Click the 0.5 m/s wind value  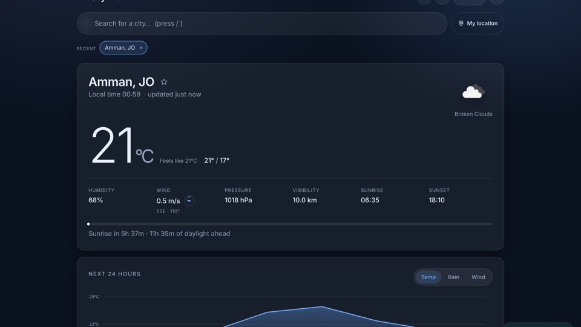[168, 201]
